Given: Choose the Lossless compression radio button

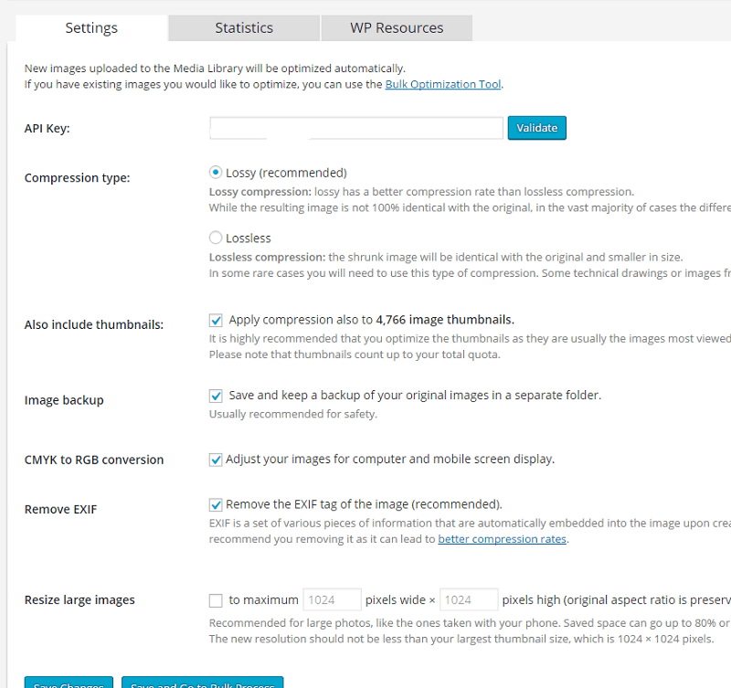Looking at the screenshot, I should pyautogui.click(x=216, y=238).
